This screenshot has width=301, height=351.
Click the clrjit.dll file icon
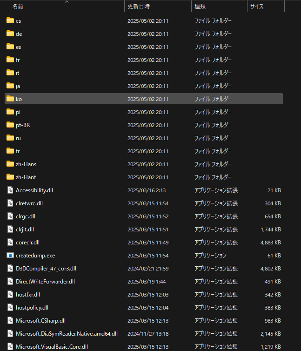click(x=10, y=229)
